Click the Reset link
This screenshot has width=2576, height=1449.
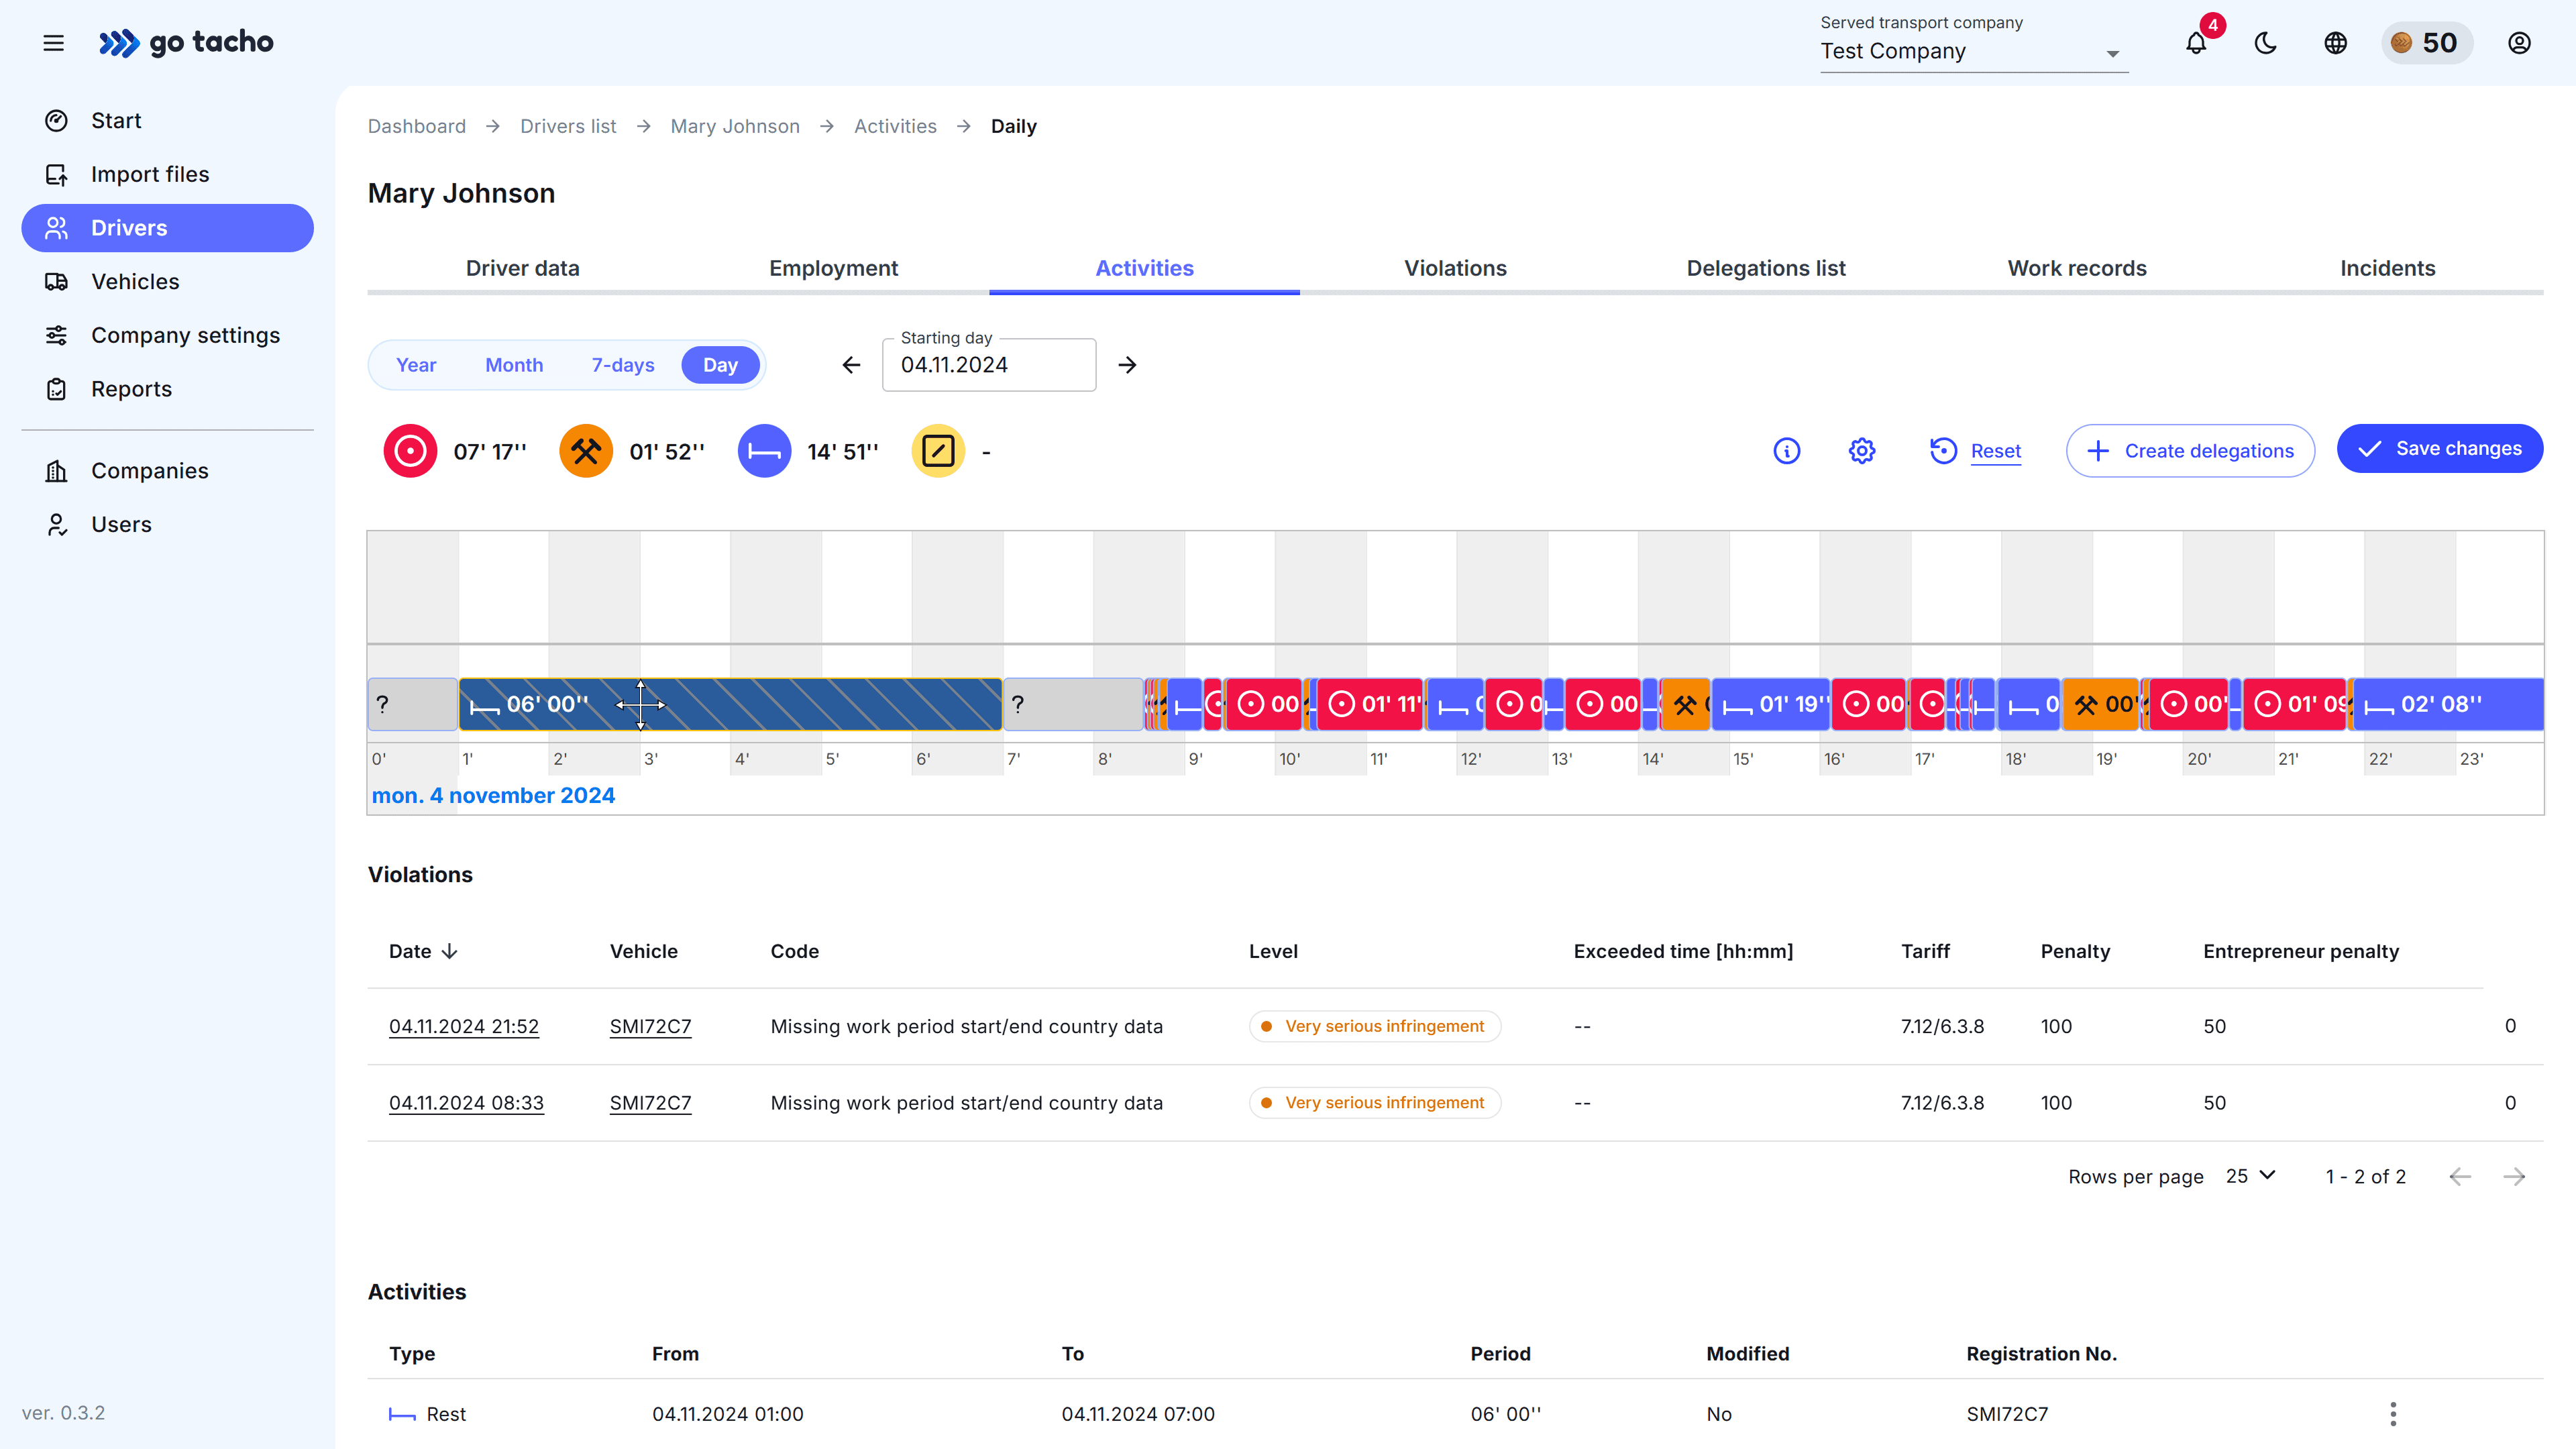tap(1995, 451)
